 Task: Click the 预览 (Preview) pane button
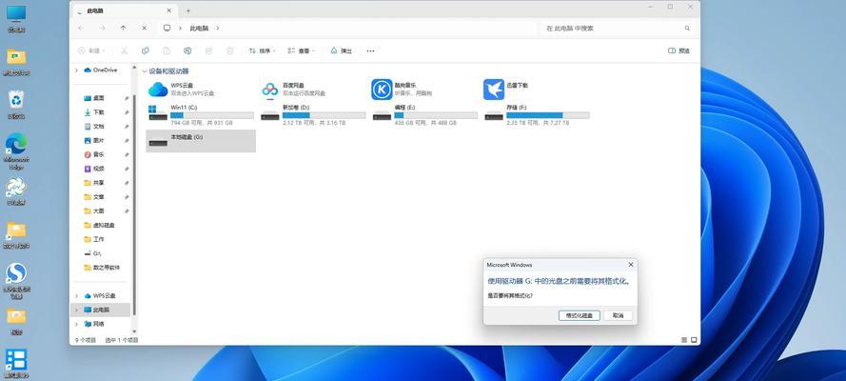coord(679,50)
